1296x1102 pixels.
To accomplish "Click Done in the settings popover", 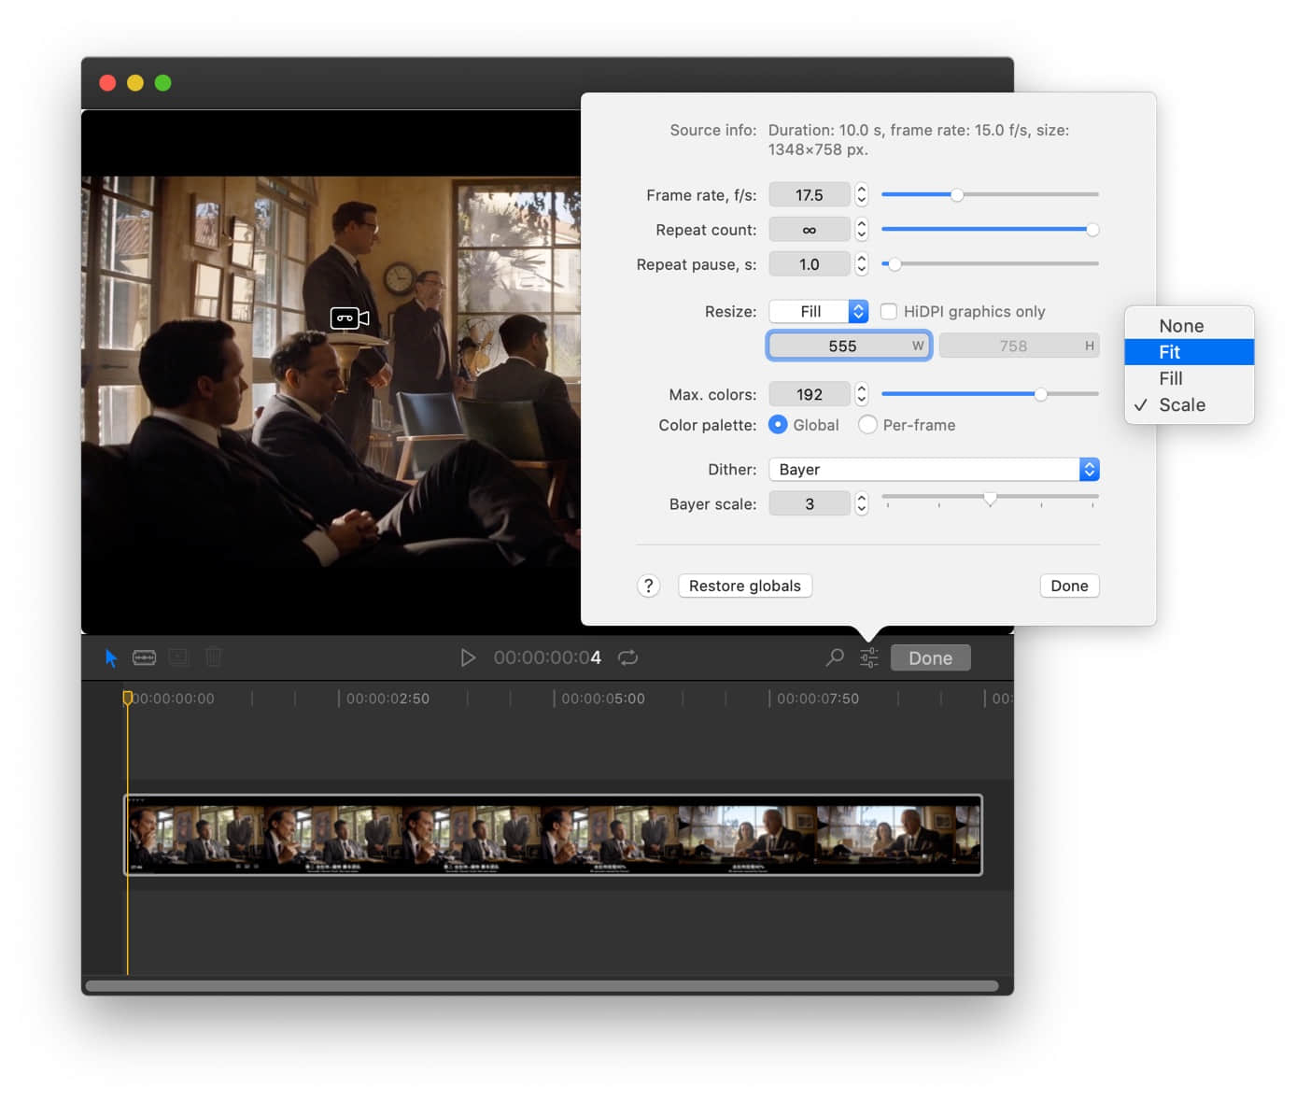I will coord(1069,586).
